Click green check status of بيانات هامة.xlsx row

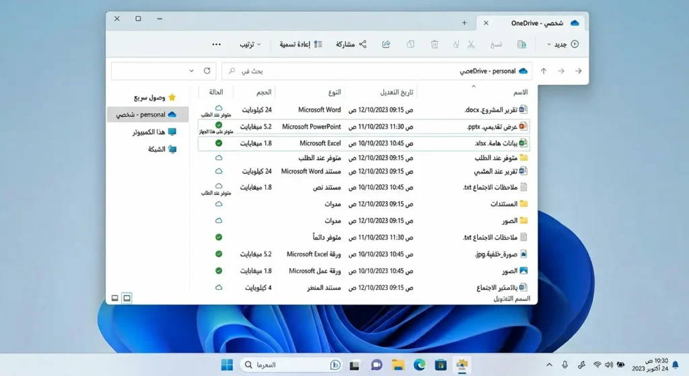(x=219, y=143)
